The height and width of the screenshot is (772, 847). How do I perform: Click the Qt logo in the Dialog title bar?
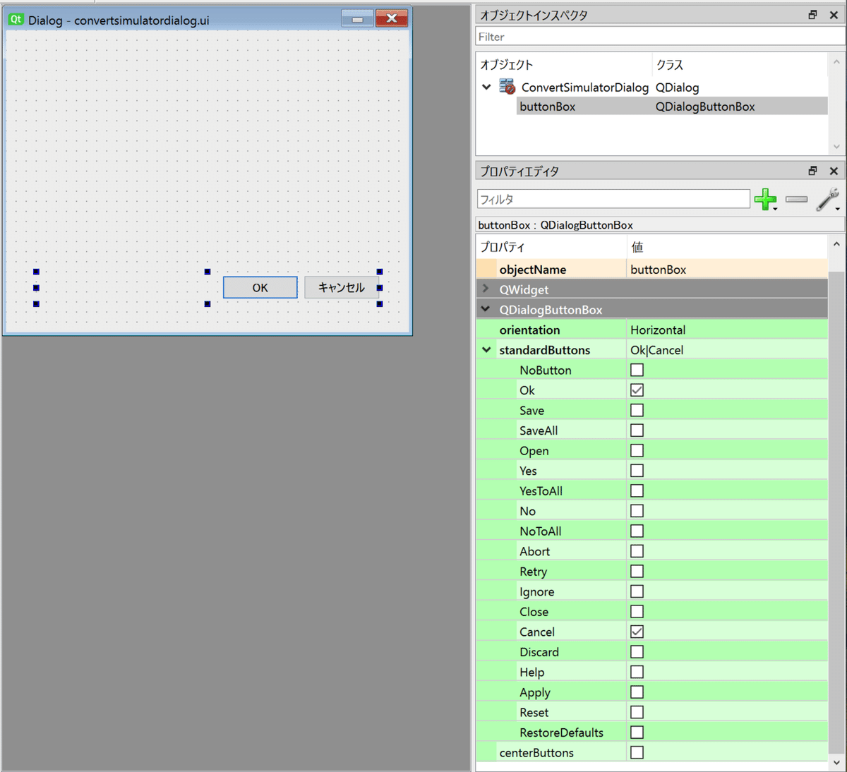point(16,20)
